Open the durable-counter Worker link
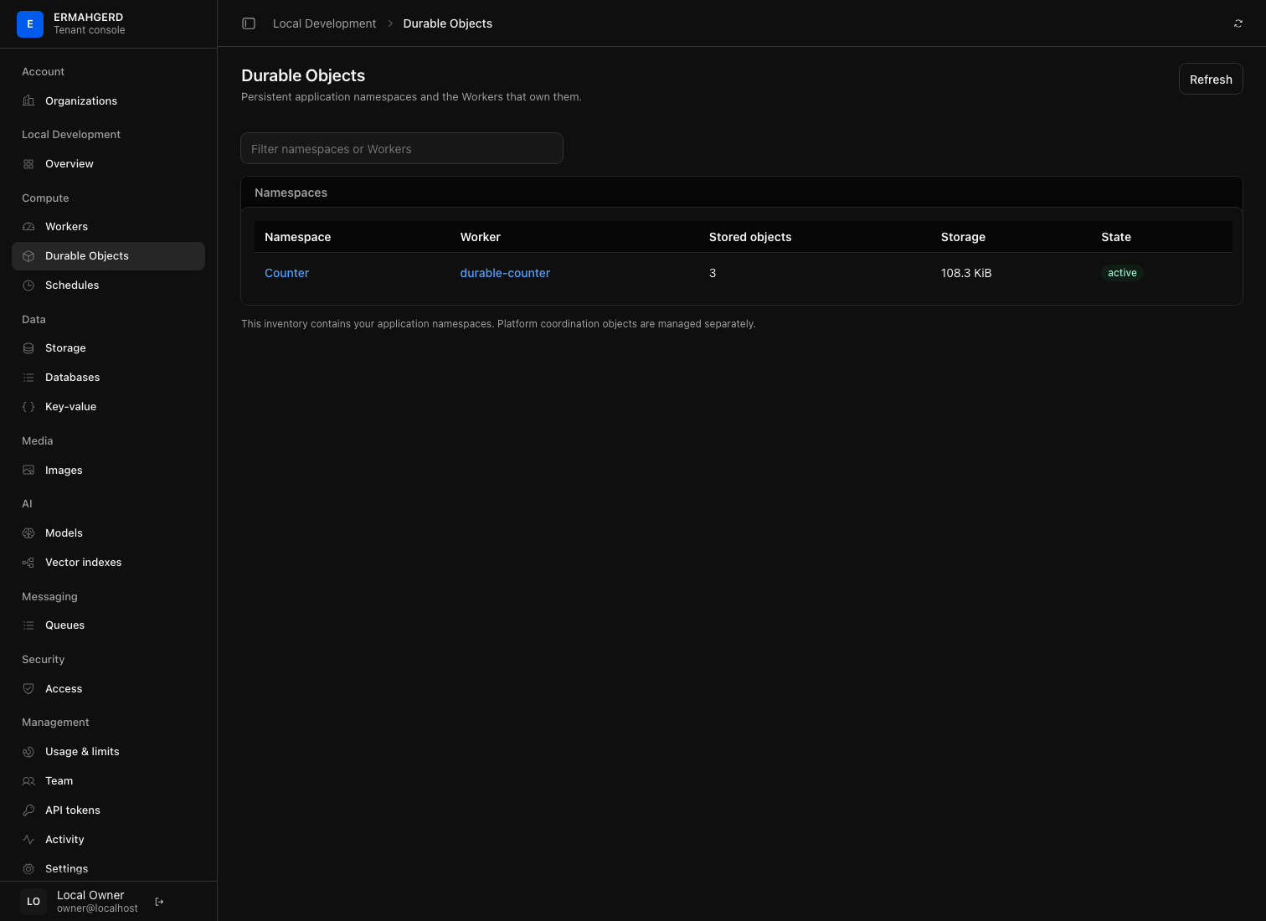The height and width of the screenshot is (921, 1266). pos(505,273)
